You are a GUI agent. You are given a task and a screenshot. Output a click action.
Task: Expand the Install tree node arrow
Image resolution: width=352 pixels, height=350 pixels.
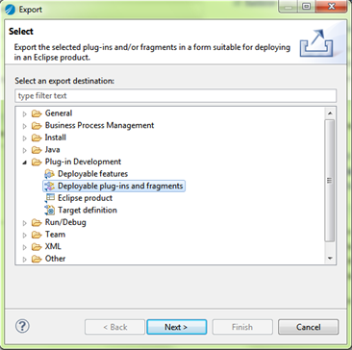[x=24, y=138]
